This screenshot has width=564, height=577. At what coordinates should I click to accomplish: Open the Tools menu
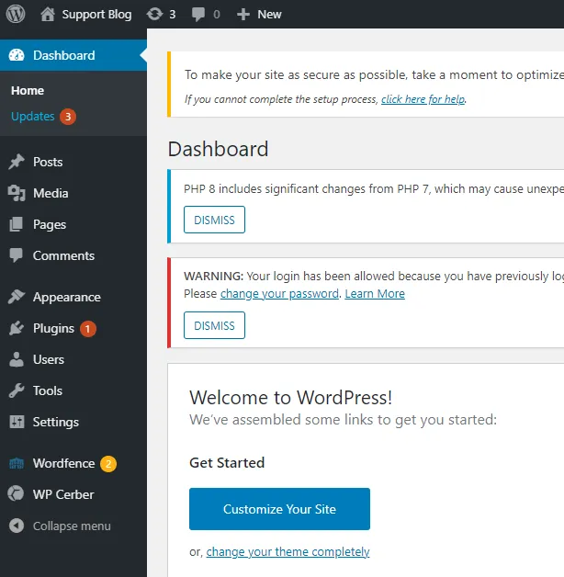point(48,390)
